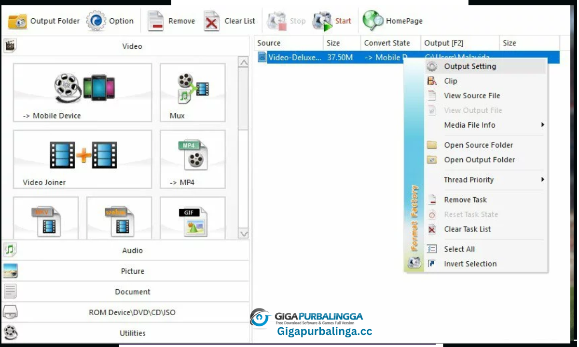This screenshot has width=579, height=347.
Task: Click the Size header after Output [F2]
Action: click(529, 43)
